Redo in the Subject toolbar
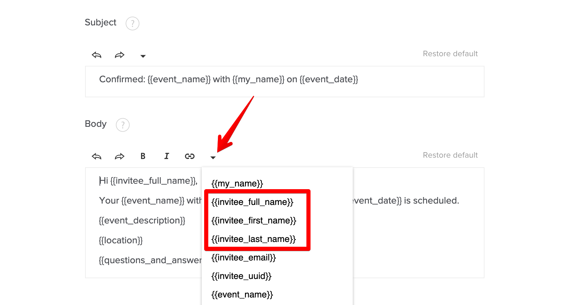Screen dimensions: 584x305 (119, 55)
